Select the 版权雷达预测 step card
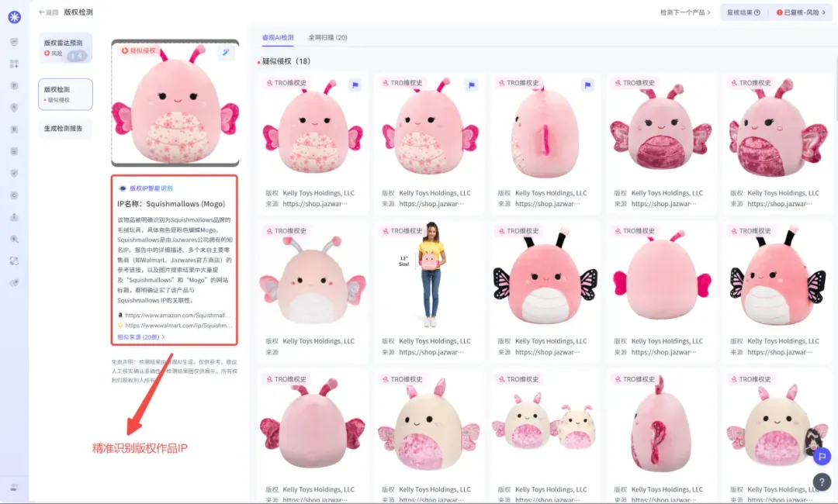 click(x=65, y=47)
